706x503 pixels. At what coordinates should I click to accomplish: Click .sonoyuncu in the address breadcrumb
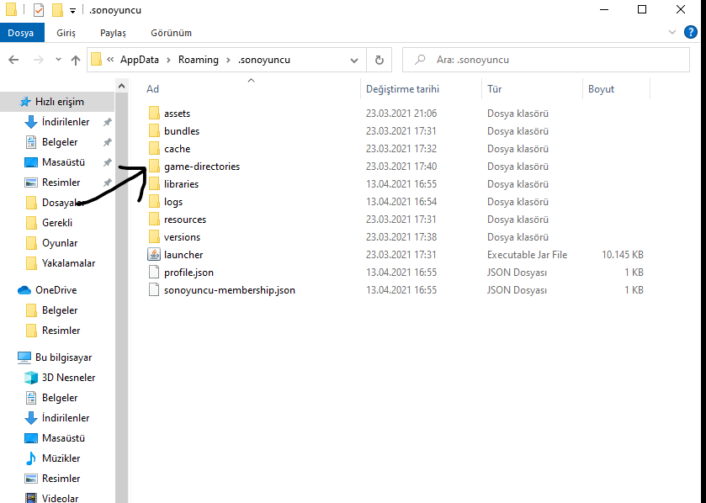click(x=264, y=60)
